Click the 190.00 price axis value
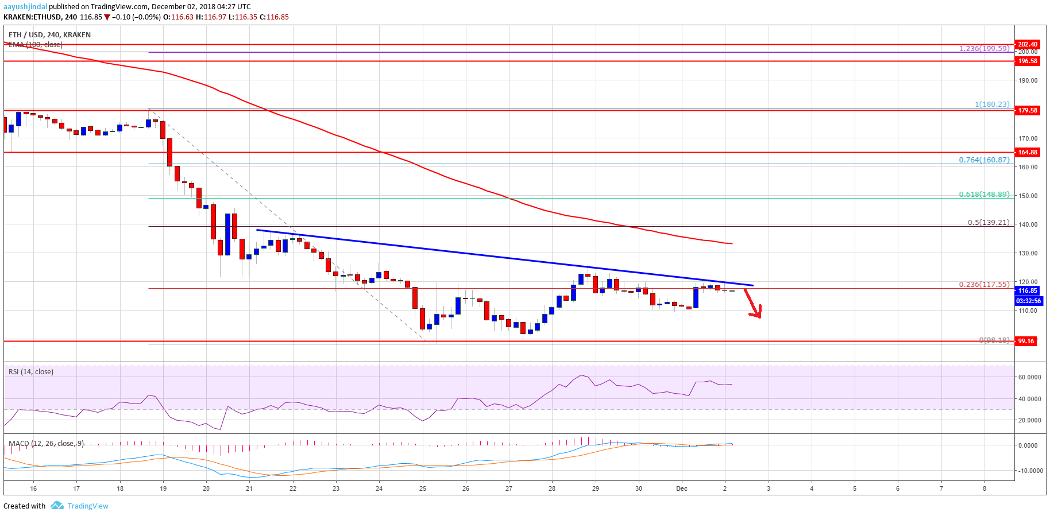Viewport: 1050px width, 516px height. pyautogui.click(x=1028, y=81)
